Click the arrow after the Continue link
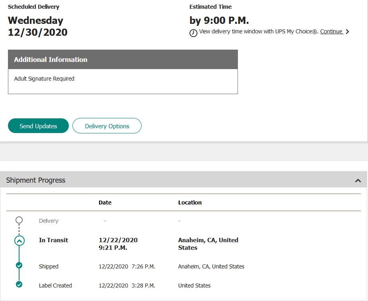368x301 pixels. click(347, 32)
